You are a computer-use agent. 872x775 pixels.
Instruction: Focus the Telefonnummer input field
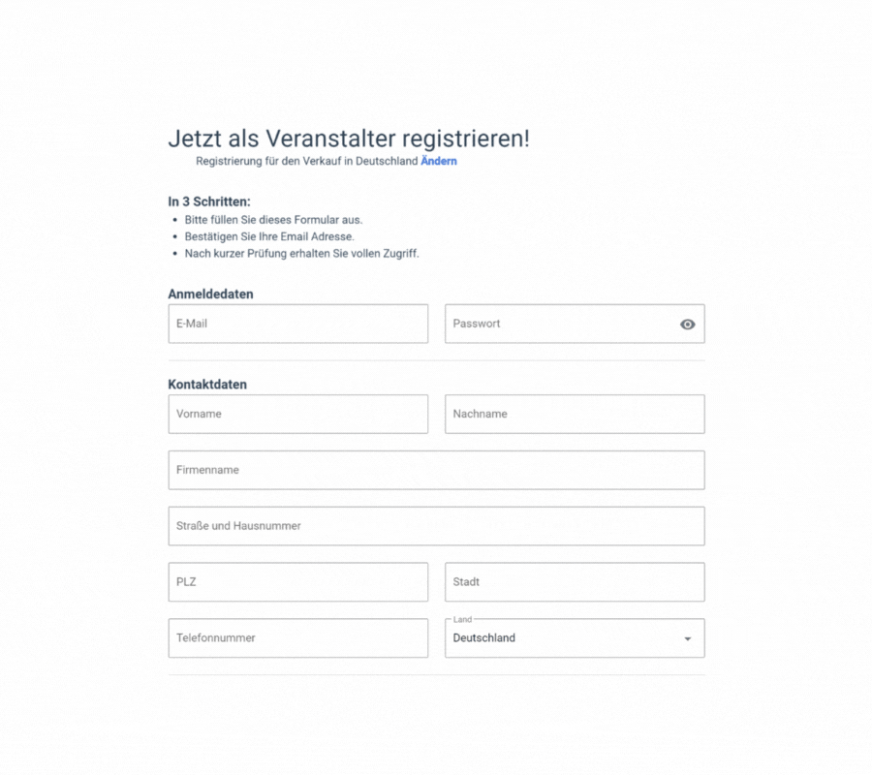[297, 638]
